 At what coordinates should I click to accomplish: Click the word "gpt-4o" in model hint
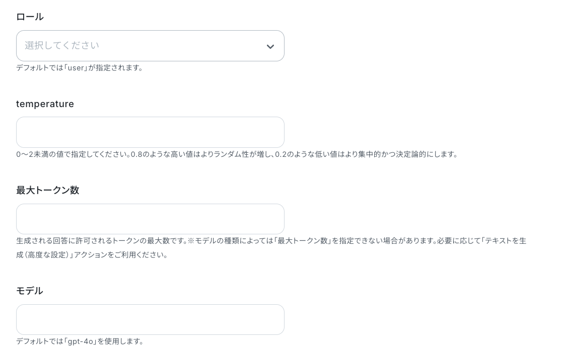point(81,341)
